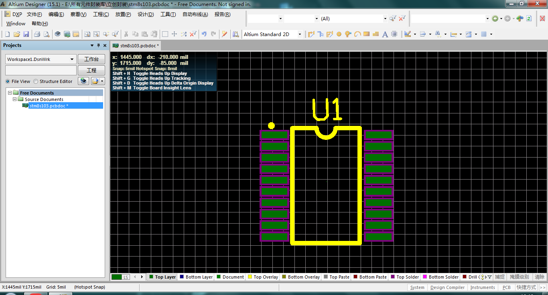This screenshot has width=548, height=295.
Task: Undo the last action
Action: 204,34
